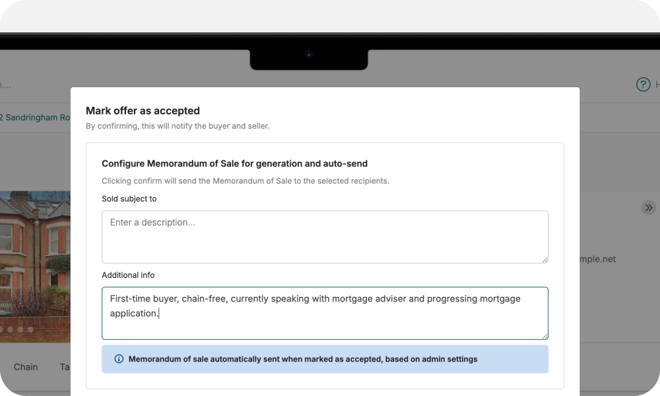Click the property photo thumbnail
This screenshot has width=660, height=396.
(x=36, y=264)
